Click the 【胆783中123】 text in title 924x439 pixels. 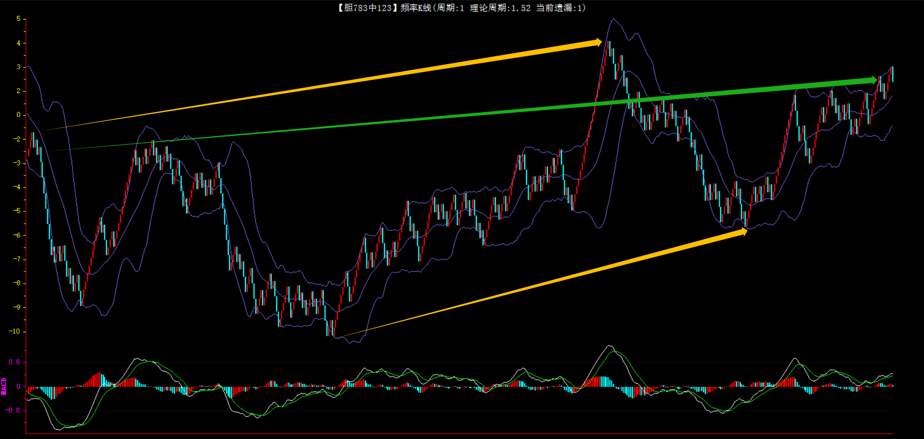pyautogui.click(x=365, y=8)
